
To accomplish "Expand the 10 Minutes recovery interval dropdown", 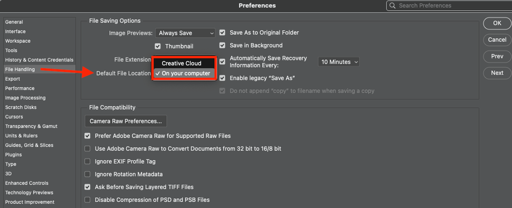I will (339, 62).
